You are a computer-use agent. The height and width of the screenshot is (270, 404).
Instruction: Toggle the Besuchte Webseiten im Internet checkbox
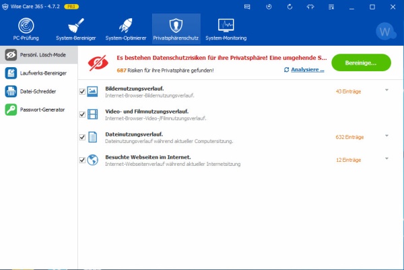(x=82, y=160)
